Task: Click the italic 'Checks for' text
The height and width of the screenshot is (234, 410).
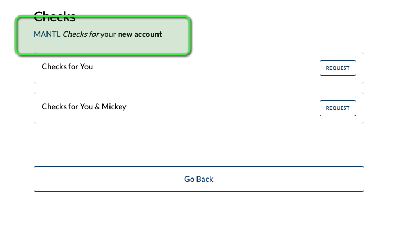Action: pyautogui.click(x=81, y=35)
